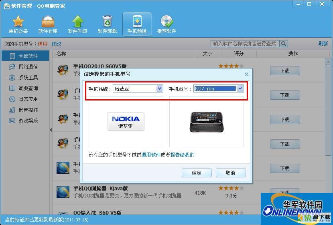Confirm with the 确定 button

point(197,173)
